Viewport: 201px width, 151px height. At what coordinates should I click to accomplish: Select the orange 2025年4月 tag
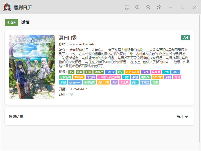click(132, 72)
